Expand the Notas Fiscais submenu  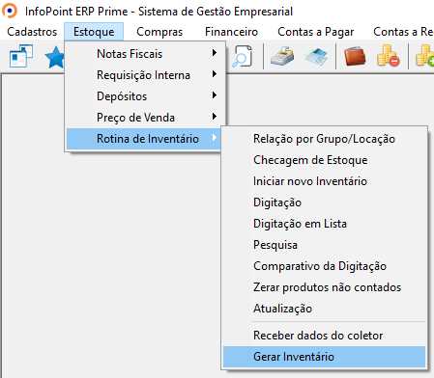[x=143, y=54]
